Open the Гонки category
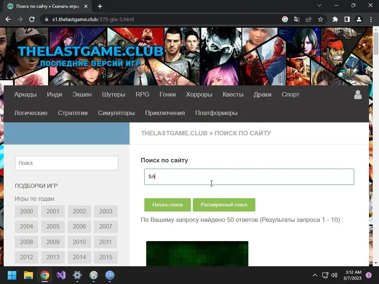379x284 pixels. 168,94
